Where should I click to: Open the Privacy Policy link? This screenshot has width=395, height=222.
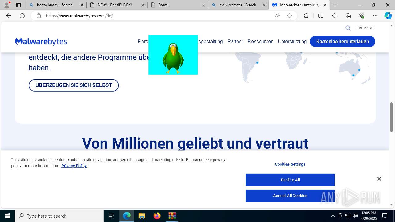pyautogui.click(x=74, y=166)
